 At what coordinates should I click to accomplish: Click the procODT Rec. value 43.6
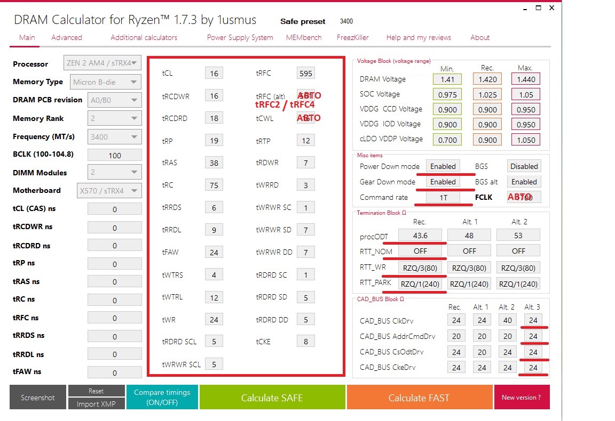pos(420,235)
